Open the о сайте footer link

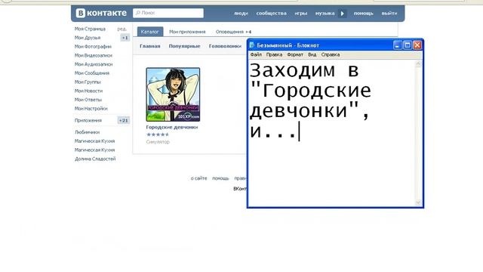pos(199,178)
